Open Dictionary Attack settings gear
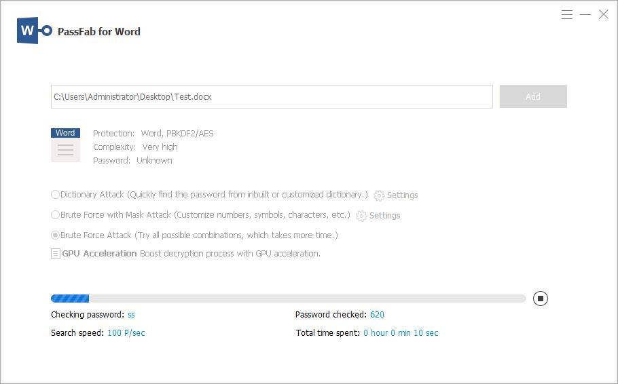This screenshot has width=618, height=384. (379, 195)
